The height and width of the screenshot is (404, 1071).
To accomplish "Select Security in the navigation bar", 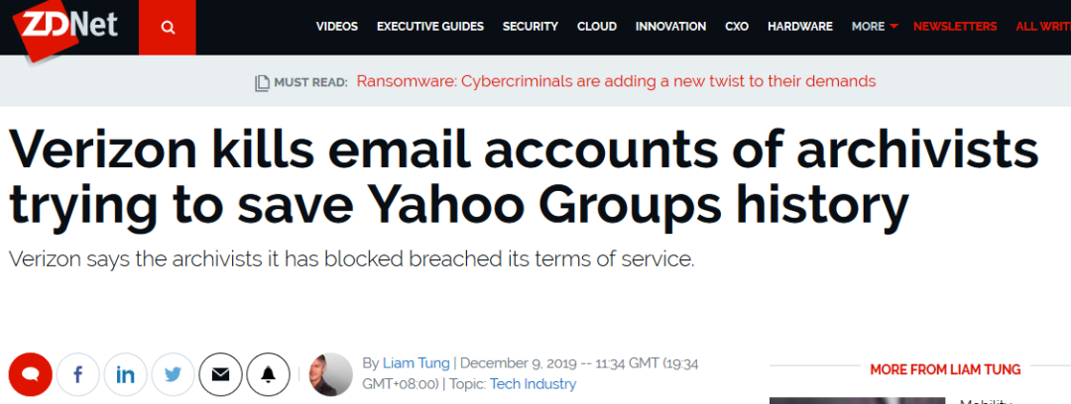I will [530, 27].
